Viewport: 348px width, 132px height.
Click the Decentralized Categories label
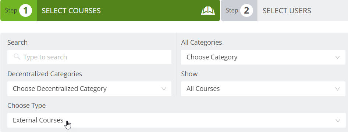[45, 74]
